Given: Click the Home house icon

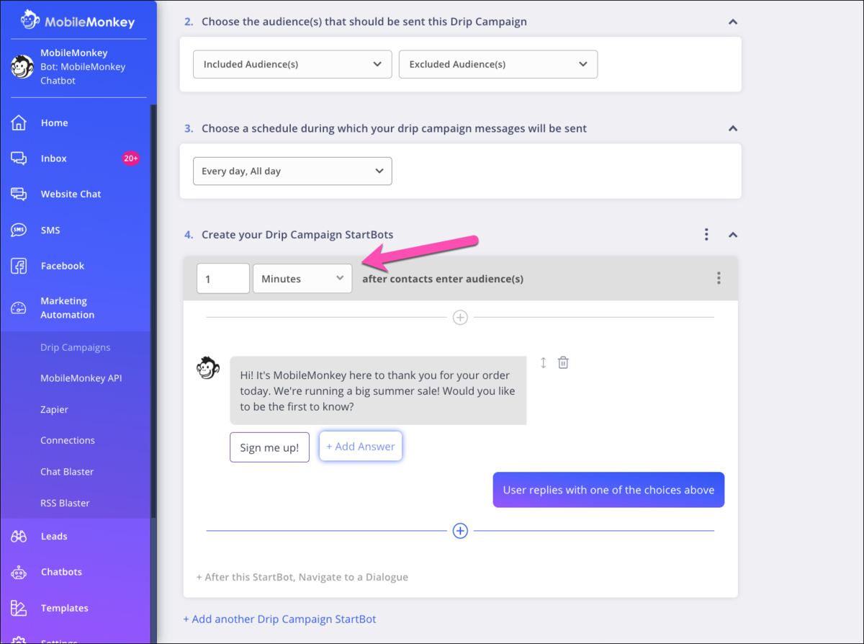Looking at the screenshot, I should pos(19,122).
